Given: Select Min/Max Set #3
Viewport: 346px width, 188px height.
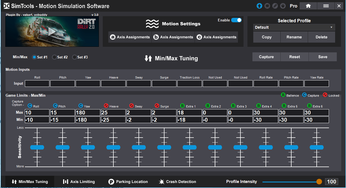Looking at the screenshot, I should click(x=75, y=57).
